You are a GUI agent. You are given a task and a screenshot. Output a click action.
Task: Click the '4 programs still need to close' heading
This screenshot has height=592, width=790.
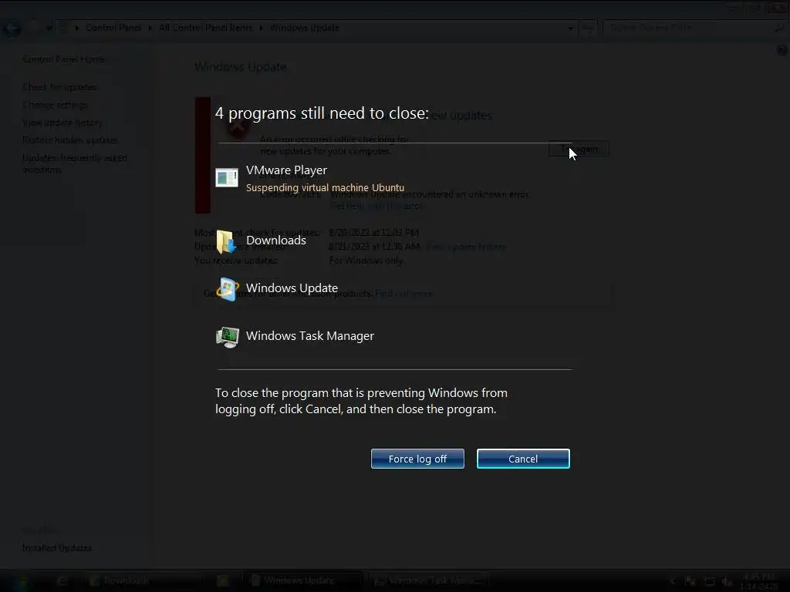[x=322, y=113]
